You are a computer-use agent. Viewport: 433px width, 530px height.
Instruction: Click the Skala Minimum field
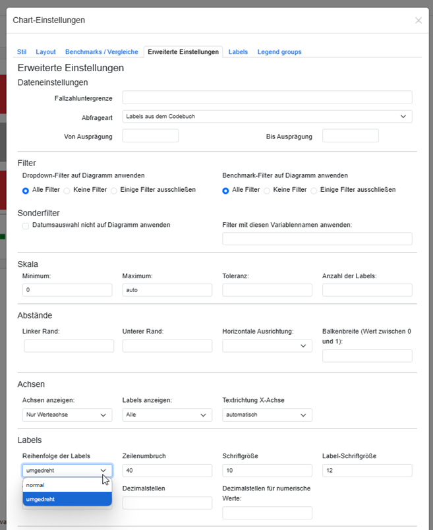pyautogui.click(x=67, y=290)
